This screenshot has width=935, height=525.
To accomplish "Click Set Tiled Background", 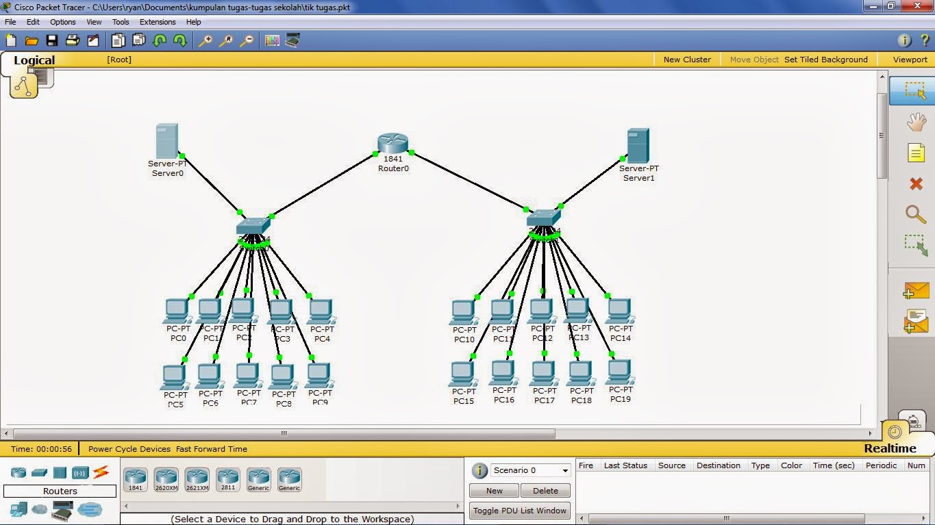I will point(826,60).
